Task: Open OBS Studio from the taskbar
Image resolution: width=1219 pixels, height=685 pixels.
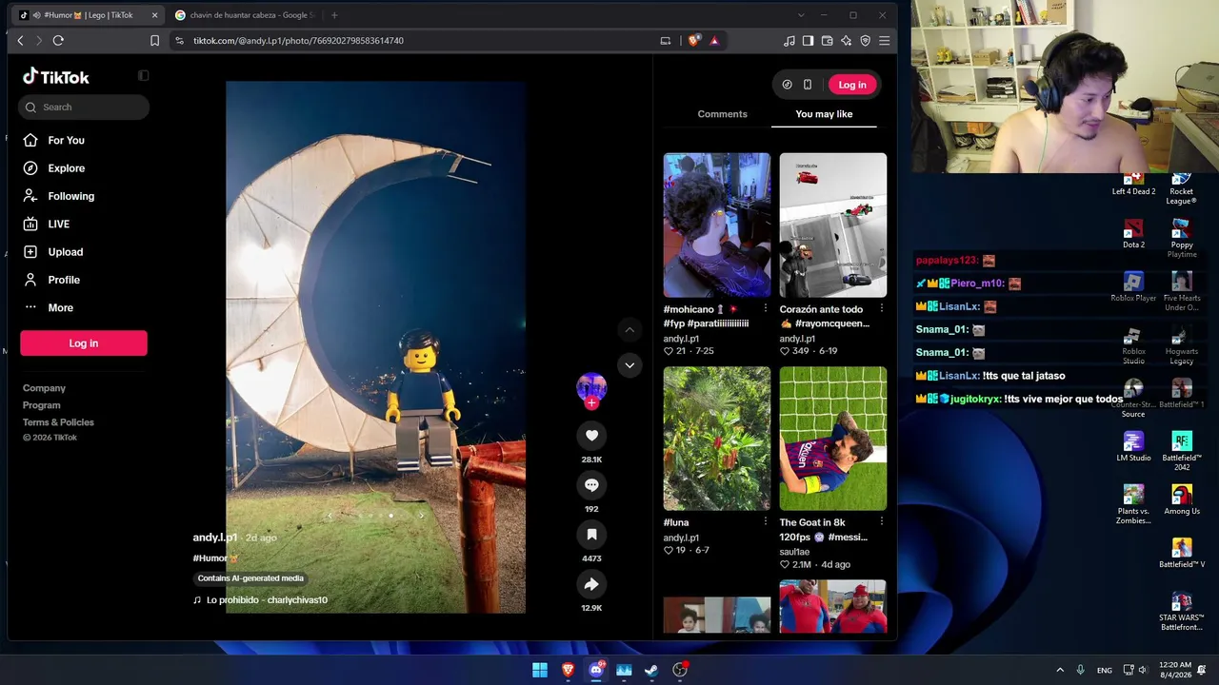Action: 680,670
